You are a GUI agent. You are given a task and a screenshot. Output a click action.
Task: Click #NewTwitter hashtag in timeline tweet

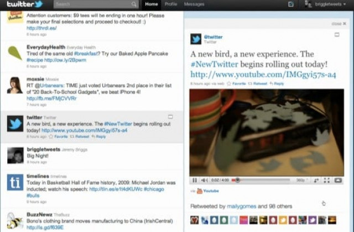pos(118,124)
